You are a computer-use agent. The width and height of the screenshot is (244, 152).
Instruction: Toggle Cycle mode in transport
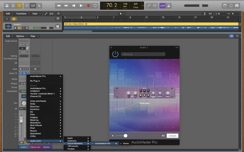95,6
